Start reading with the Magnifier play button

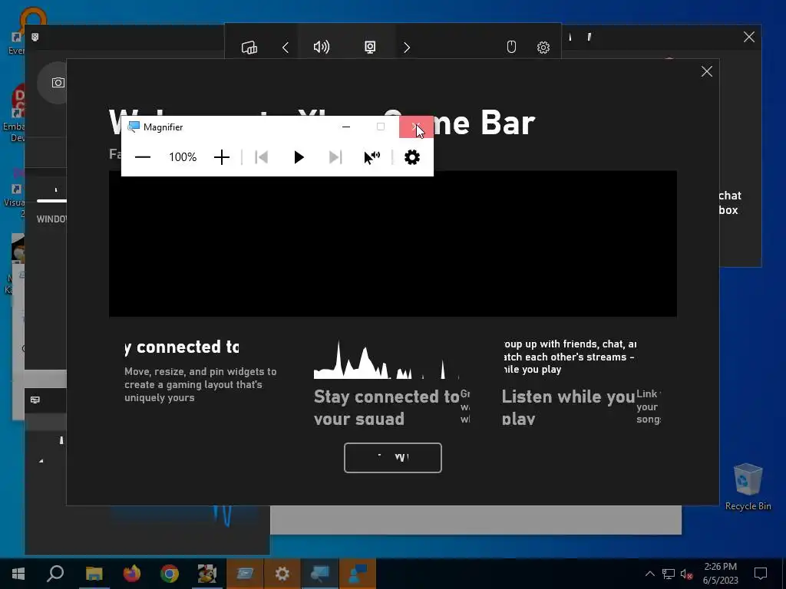(x=299, y=157)
